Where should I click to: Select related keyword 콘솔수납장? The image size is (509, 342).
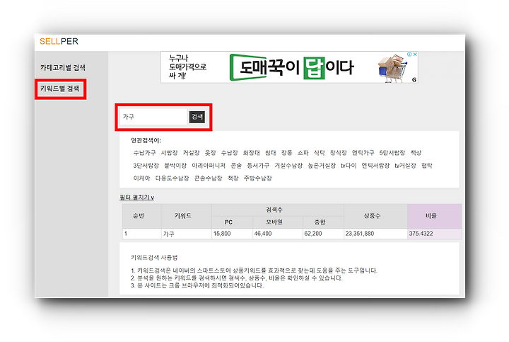pyautogui.click(x=208, y=178)
